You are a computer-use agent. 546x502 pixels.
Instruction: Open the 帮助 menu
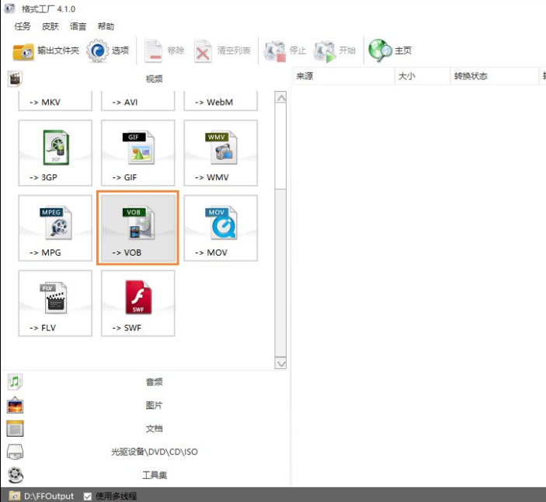106,26
